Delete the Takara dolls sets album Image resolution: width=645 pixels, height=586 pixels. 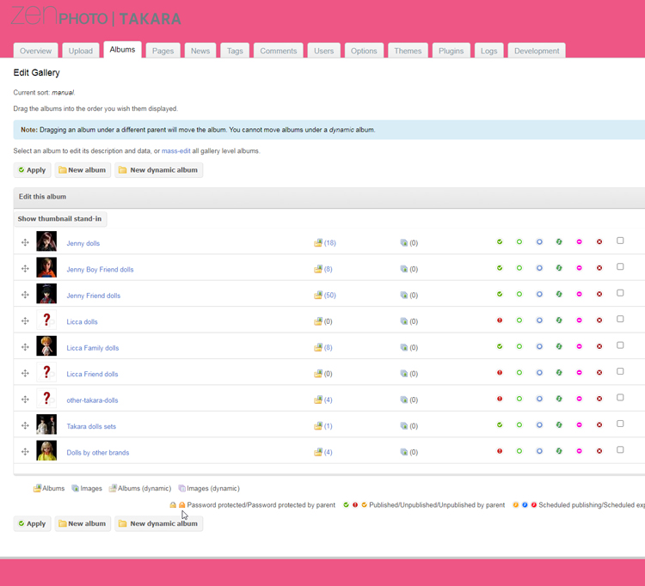tap(599, 424)
